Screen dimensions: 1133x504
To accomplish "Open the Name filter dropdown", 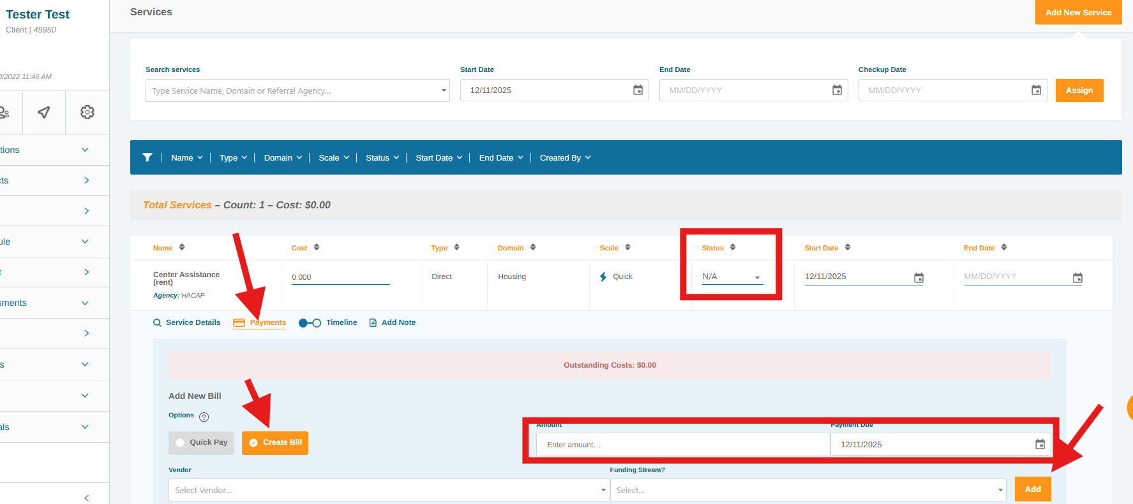I will pyautogui.click(x=186, y=157).
